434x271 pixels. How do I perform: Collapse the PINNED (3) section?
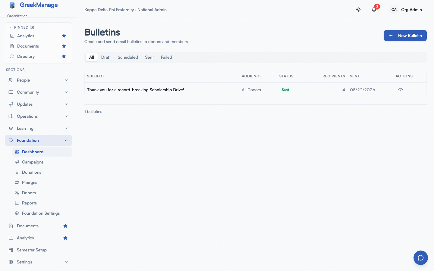22,27
